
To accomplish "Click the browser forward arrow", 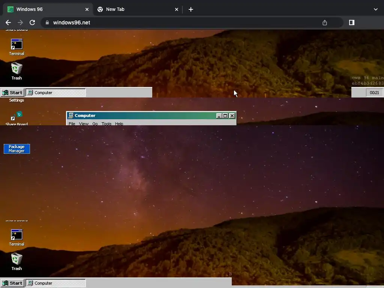I will coord(20,22).
